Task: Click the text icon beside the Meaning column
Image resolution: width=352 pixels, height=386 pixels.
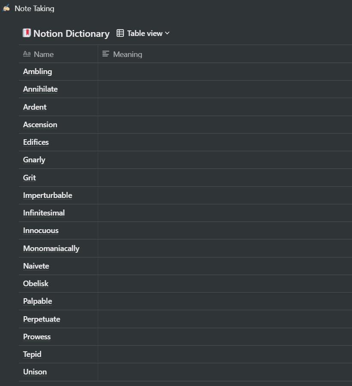Action: click(x=105, y=54)
